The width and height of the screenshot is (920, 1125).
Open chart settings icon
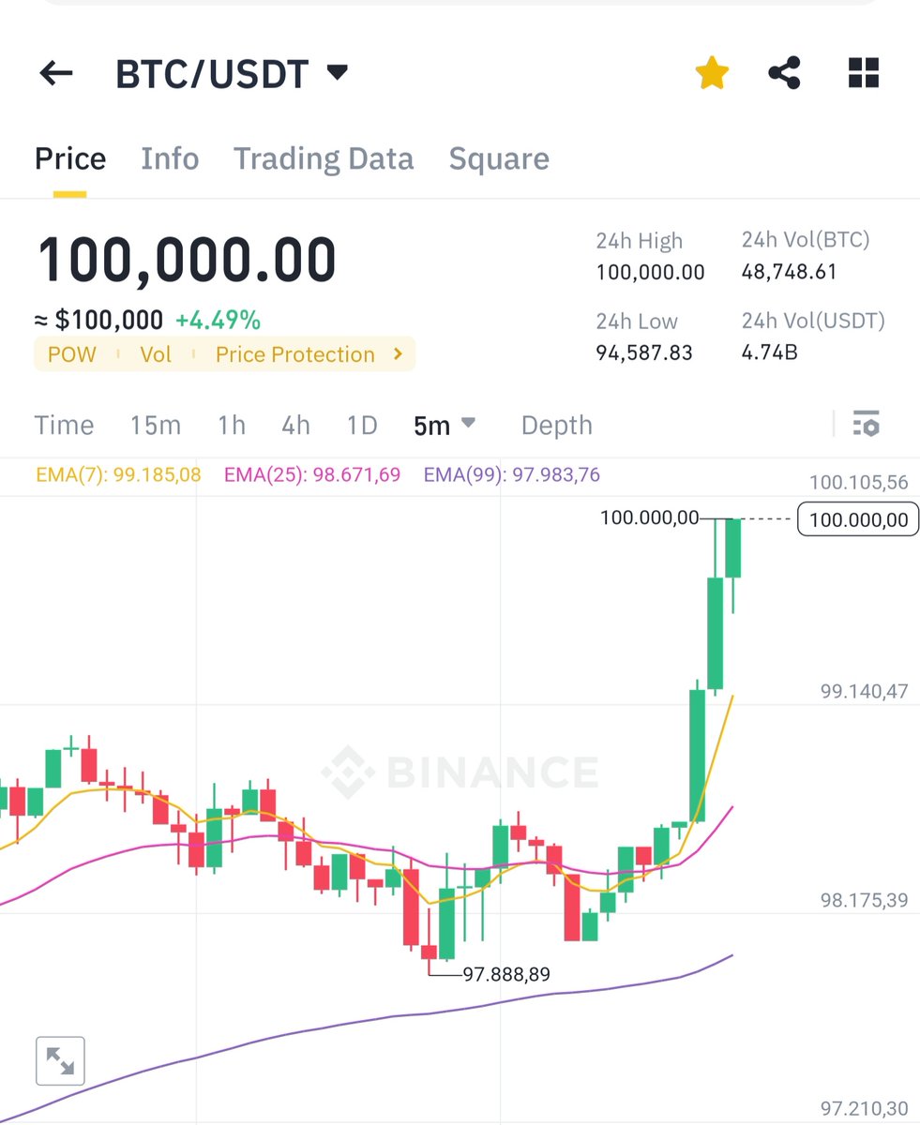867,425
